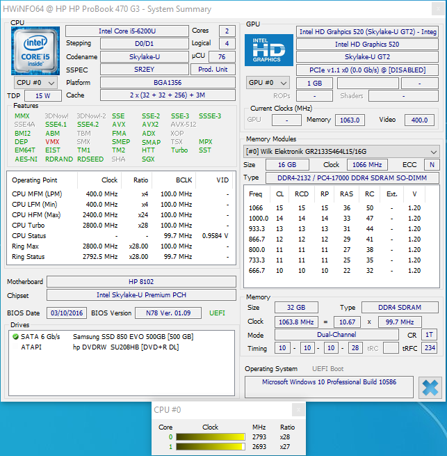The image size is (447, 456).
Task: Click the GPU memory 1 GB field
Action: pos(314,84)
